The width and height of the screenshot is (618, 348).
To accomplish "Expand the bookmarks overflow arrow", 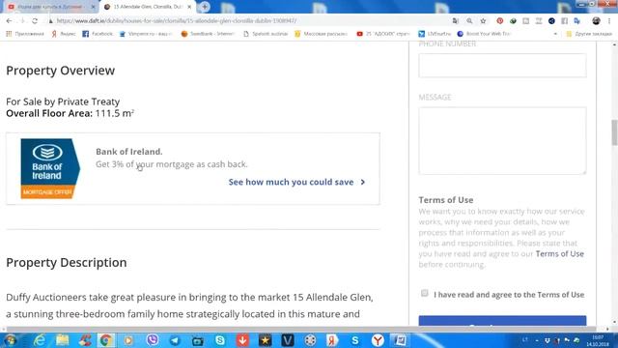I will pyautogui.click(x=555, y=34).
